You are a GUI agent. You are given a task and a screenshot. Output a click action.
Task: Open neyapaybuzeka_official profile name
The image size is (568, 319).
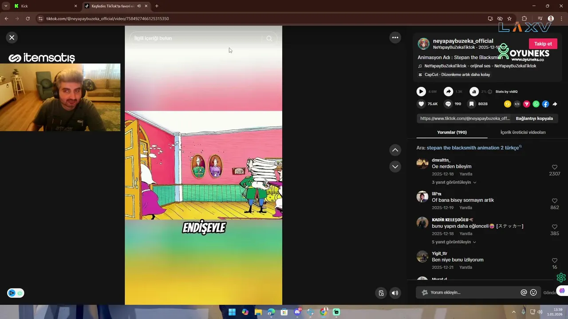[463, 41]
